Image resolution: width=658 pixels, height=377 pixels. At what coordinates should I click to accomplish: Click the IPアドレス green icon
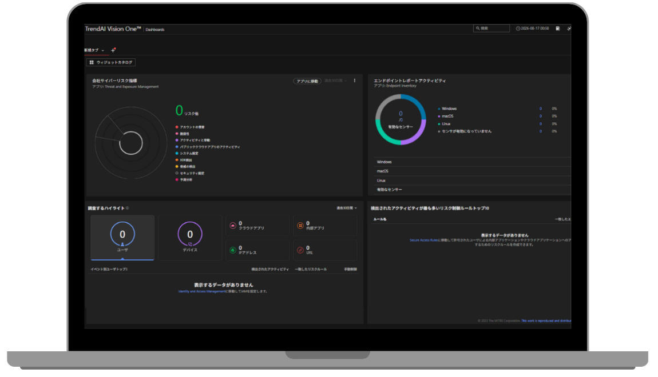coord(233,250)
